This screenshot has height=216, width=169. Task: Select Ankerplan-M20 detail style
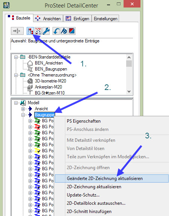click(48, 87)
